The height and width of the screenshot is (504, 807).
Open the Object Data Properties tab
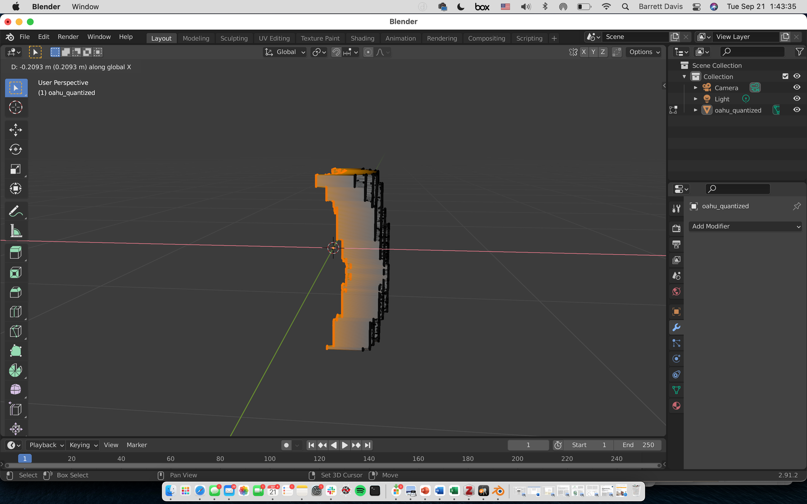[676, 390]
